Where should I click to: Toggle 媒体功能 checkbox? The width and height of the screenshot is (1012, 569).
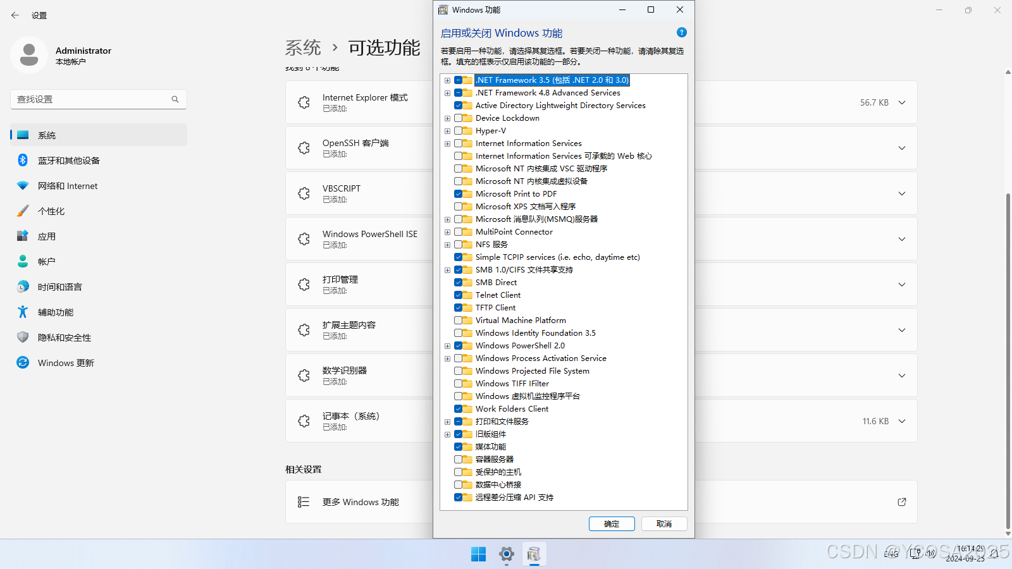pos(458,447)
